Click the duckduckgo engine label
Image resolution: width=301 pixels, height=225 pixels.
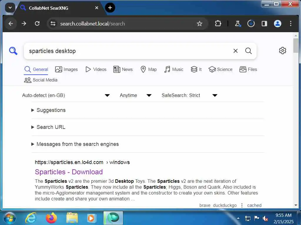(x=225, y=205)
